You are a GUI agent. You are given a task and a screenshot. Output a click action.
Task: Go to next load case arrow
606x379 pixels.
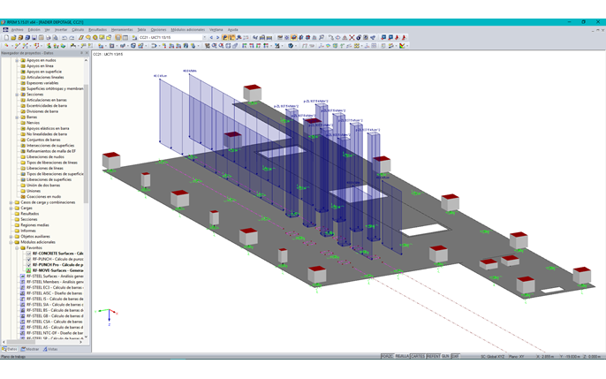[217, 37]
